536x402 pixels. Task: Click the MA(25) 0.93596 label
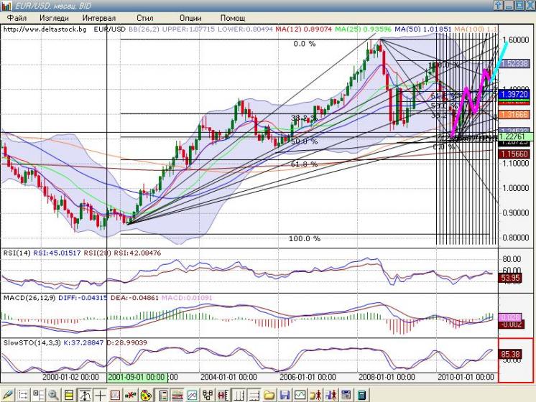point(363,29)
